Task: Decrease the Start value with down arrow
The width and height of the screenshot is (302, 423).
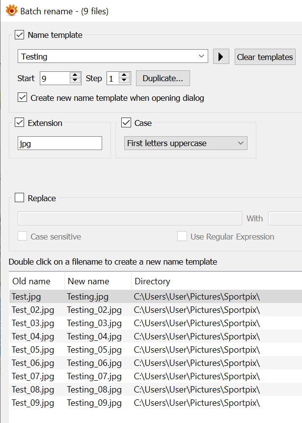Action: click(75, 81)
